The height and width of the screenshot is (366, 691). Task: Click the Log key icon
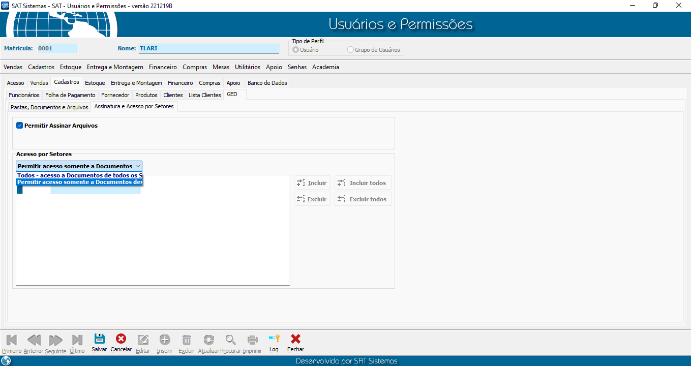[274, 340]
